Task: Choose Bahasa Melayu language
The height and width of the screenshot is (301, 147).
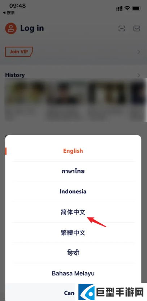Action: [73, 273]
